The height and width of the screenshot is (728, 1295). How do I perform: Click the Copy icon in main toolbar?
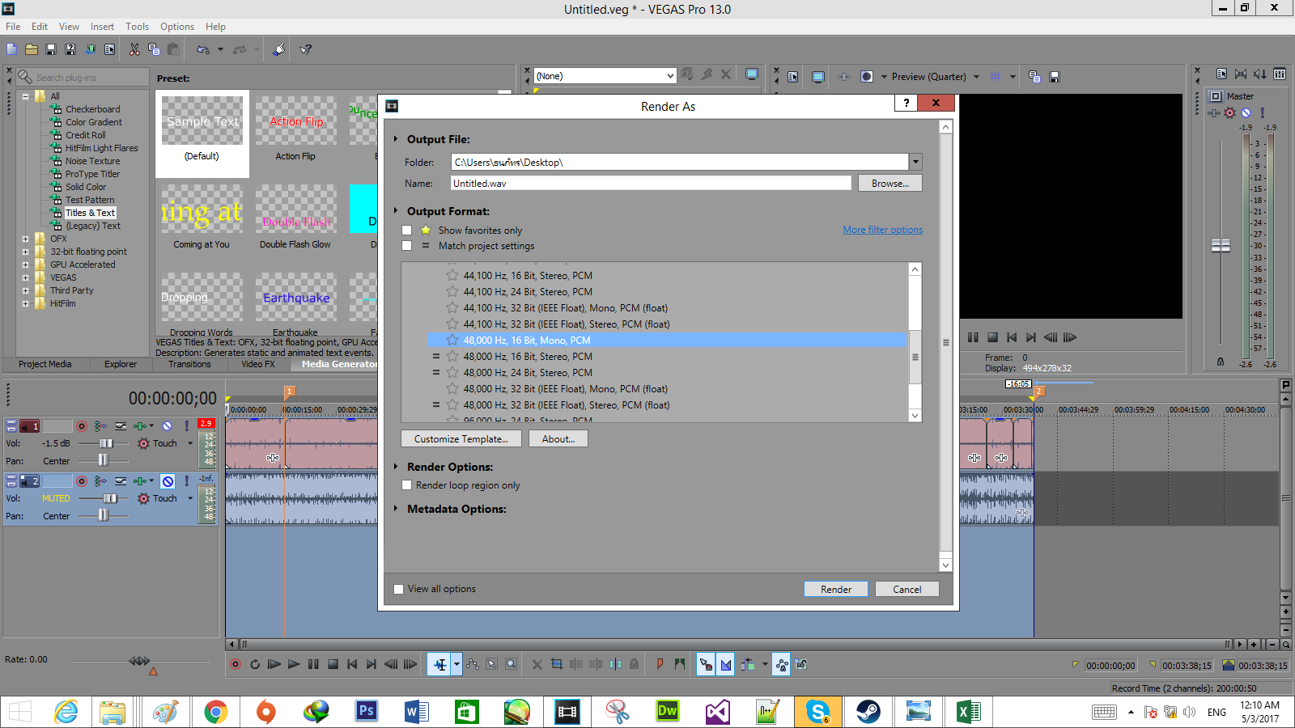click(x=154, y=49)
